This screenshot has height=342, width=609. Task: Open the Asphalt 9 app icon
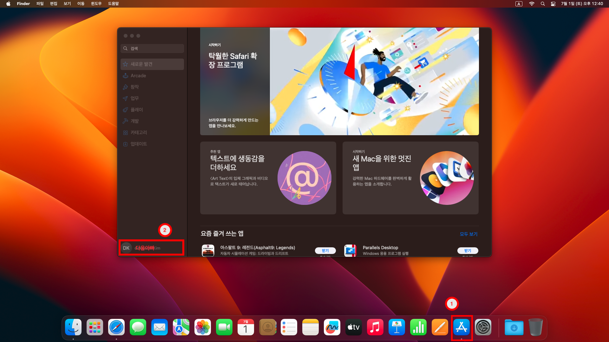(x=208, y=250)
